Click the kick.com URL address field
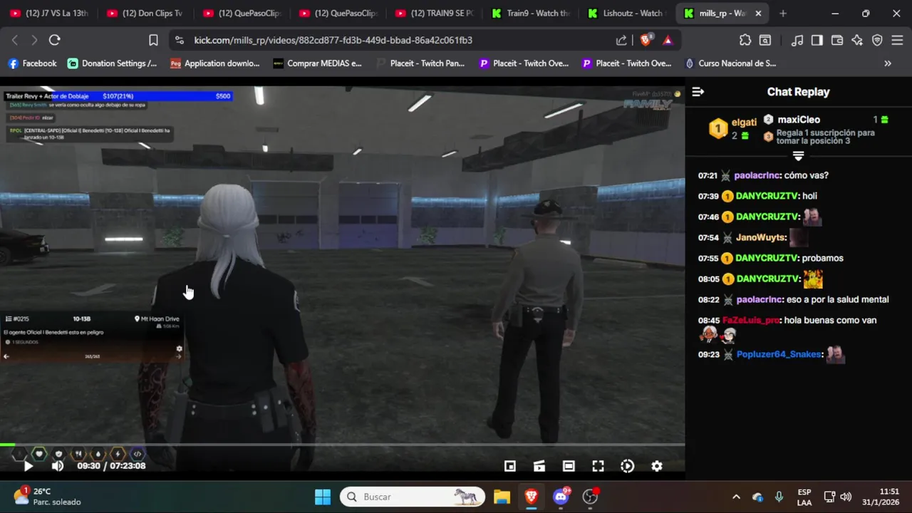This screenshot has width=912, height=513. tap(333, 40)
